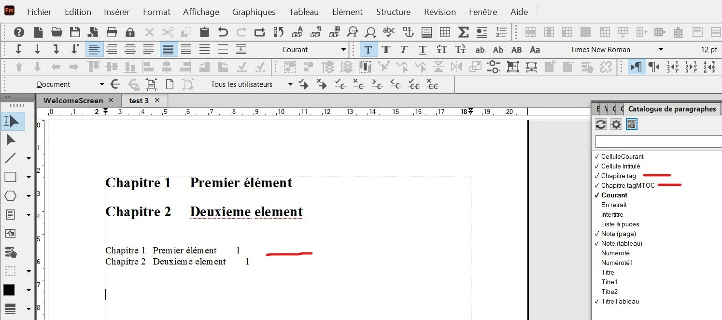Toggle left-to-right paragraph direction
Viewport: 722px width, 320px height.
[x=637, y=67]
